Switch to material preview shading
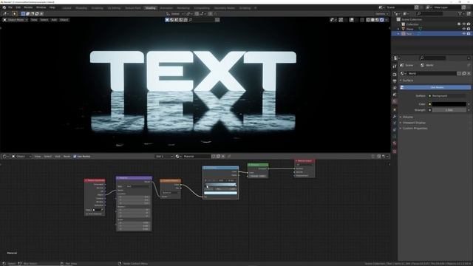Screen dimensions: 473x266 [x=377, y=20]
